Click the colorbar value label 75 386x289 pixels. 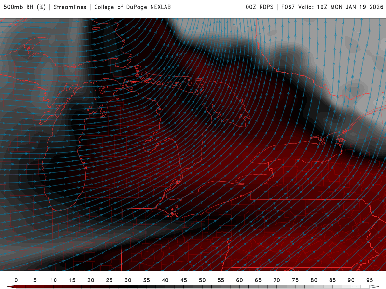click(295, 280)
